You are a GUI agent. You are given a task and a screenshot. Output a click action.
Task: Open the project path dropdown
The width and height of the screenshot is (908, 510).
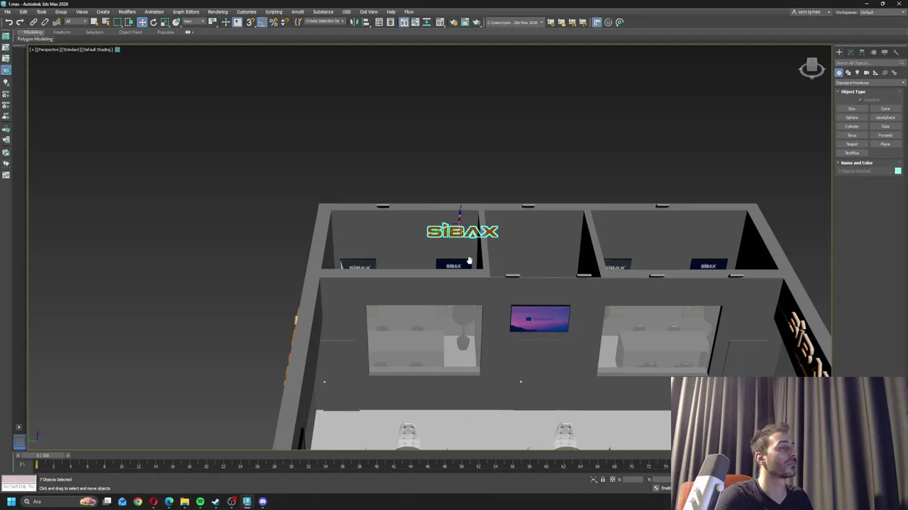[515, 22]
